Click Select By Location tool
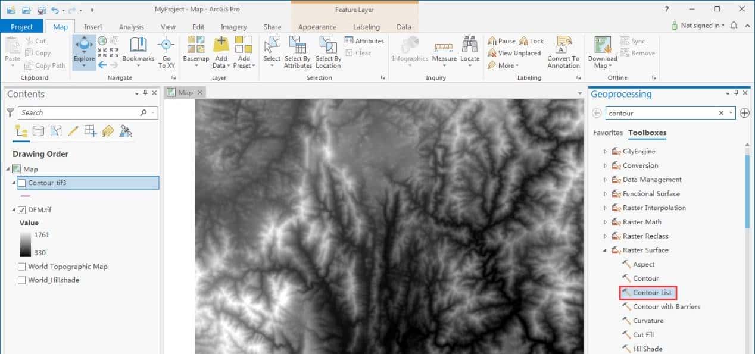Image resolution: width=755 pixels, height=354 pixels. 328,51
